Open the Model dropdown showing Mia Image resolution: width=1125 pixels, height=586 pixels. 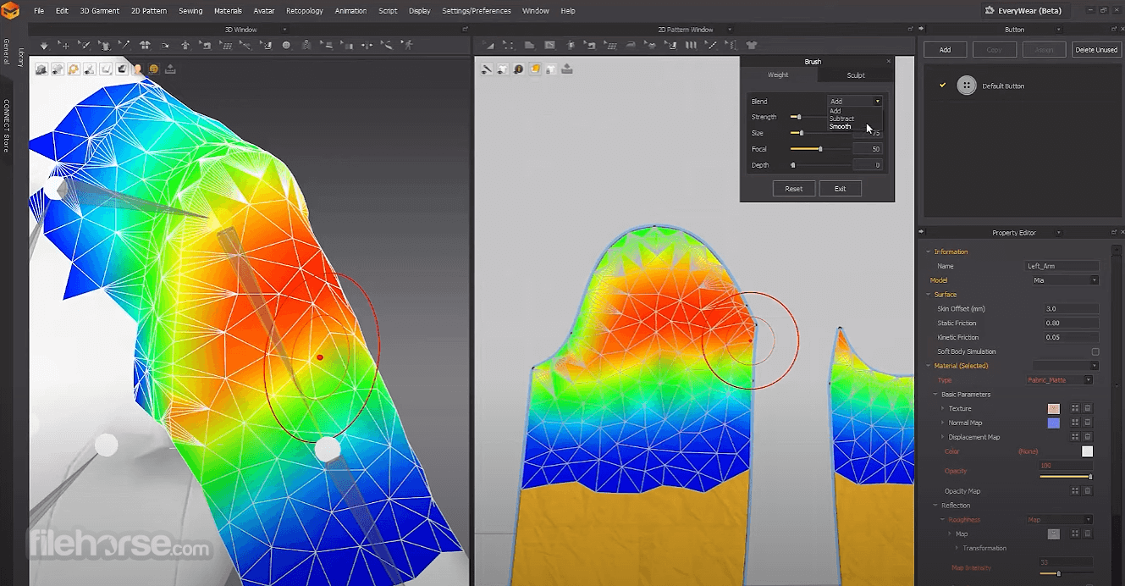pos(1065,280)
